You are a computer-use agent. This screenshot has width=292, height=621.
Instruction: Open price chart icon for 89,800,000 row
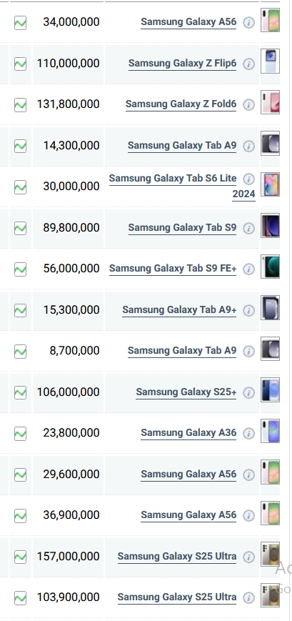20,228
